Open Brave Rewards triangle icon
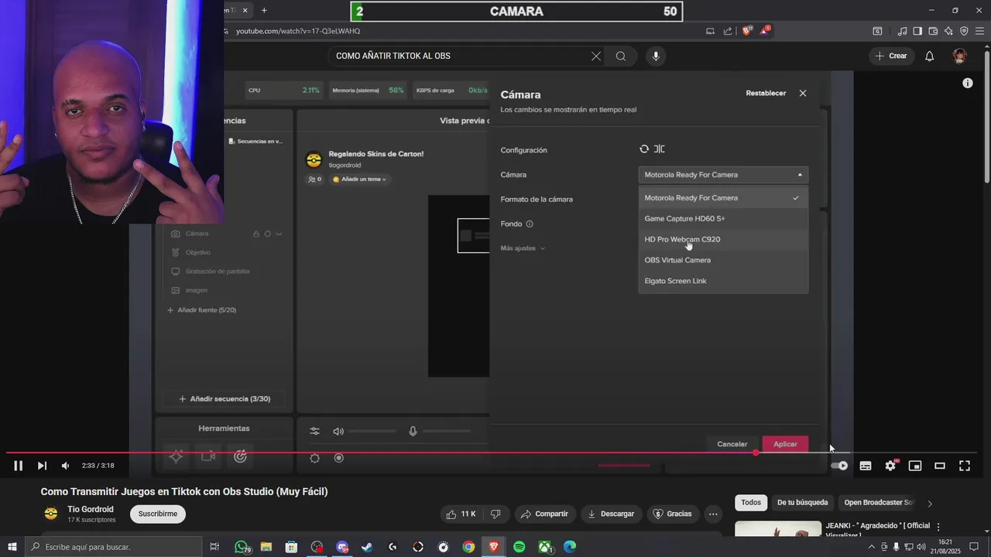 (764, 31)
